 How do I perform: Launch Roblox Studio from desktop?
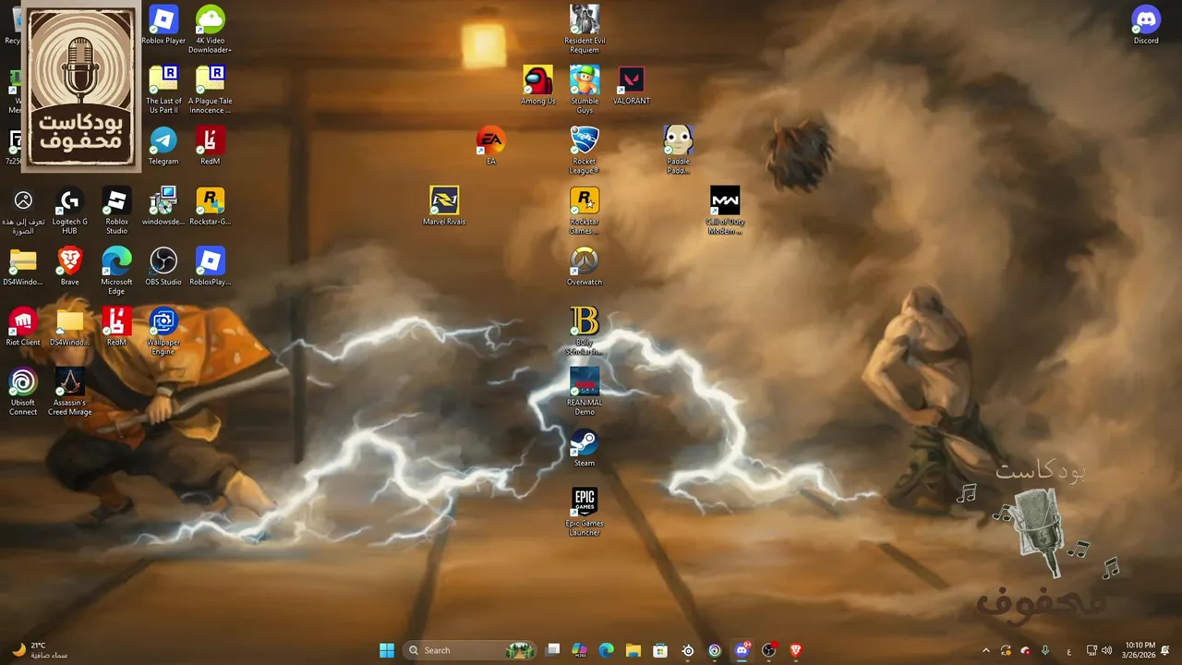click(x=116, y=211)
